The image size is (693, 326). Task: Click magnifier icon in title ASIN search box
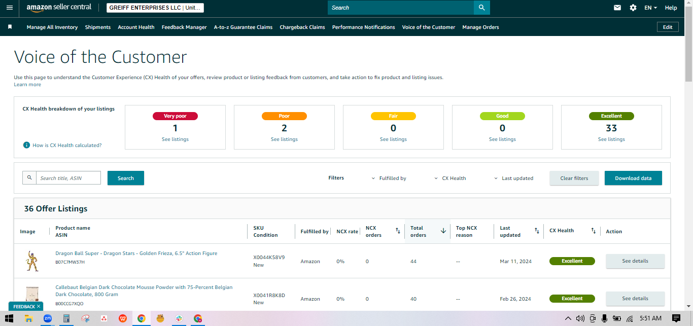[29, 178]
